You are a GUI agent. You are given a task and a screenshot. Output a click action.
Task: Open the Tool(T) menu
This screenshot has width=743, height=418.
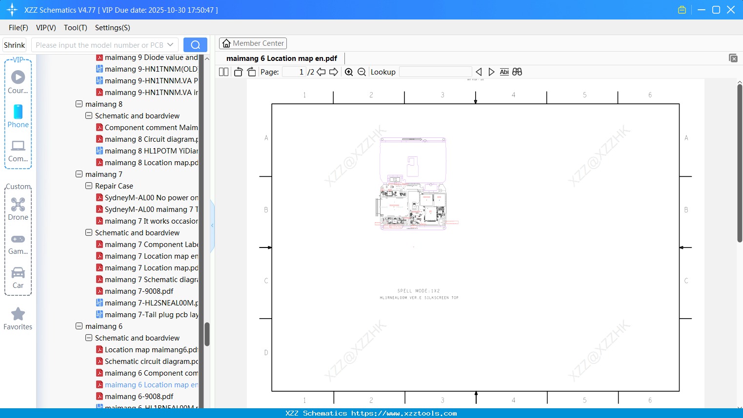click(x=76, y=28)
